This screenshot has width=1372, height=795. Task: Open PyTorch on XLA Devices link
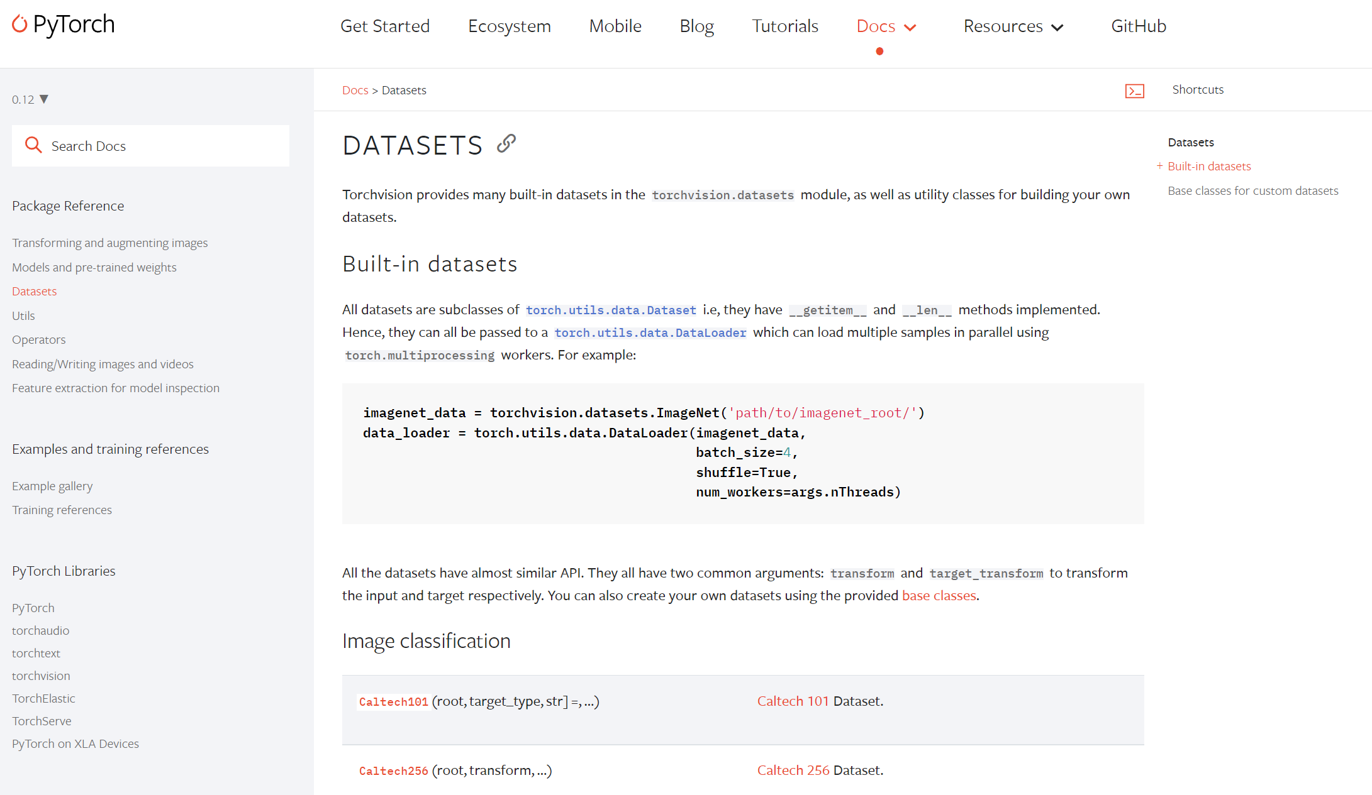(75, 743)
